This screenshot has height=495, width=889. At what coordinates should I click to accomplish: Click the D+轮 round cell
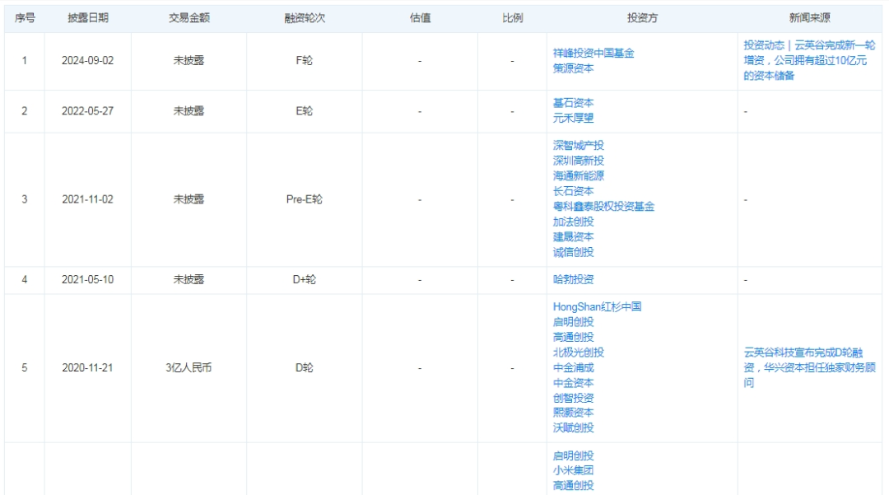click(x=305, y=279)
